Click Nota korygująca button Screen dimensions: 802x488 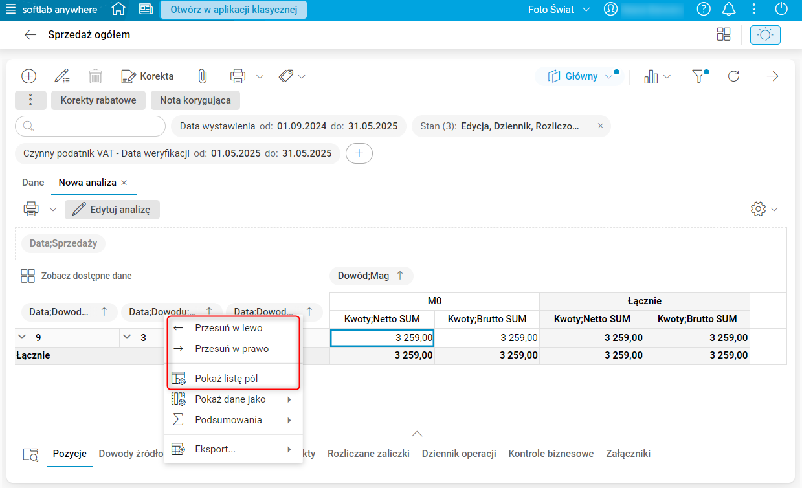coord(195,100)
